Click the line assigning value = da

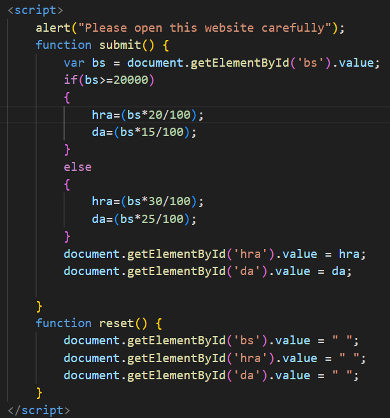[x=207, y=271]
